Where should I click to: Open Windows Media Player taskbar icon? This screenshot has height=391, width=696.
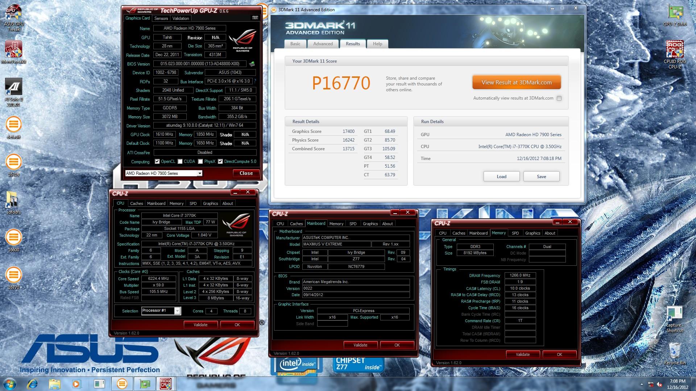click(x=76, y=383)
